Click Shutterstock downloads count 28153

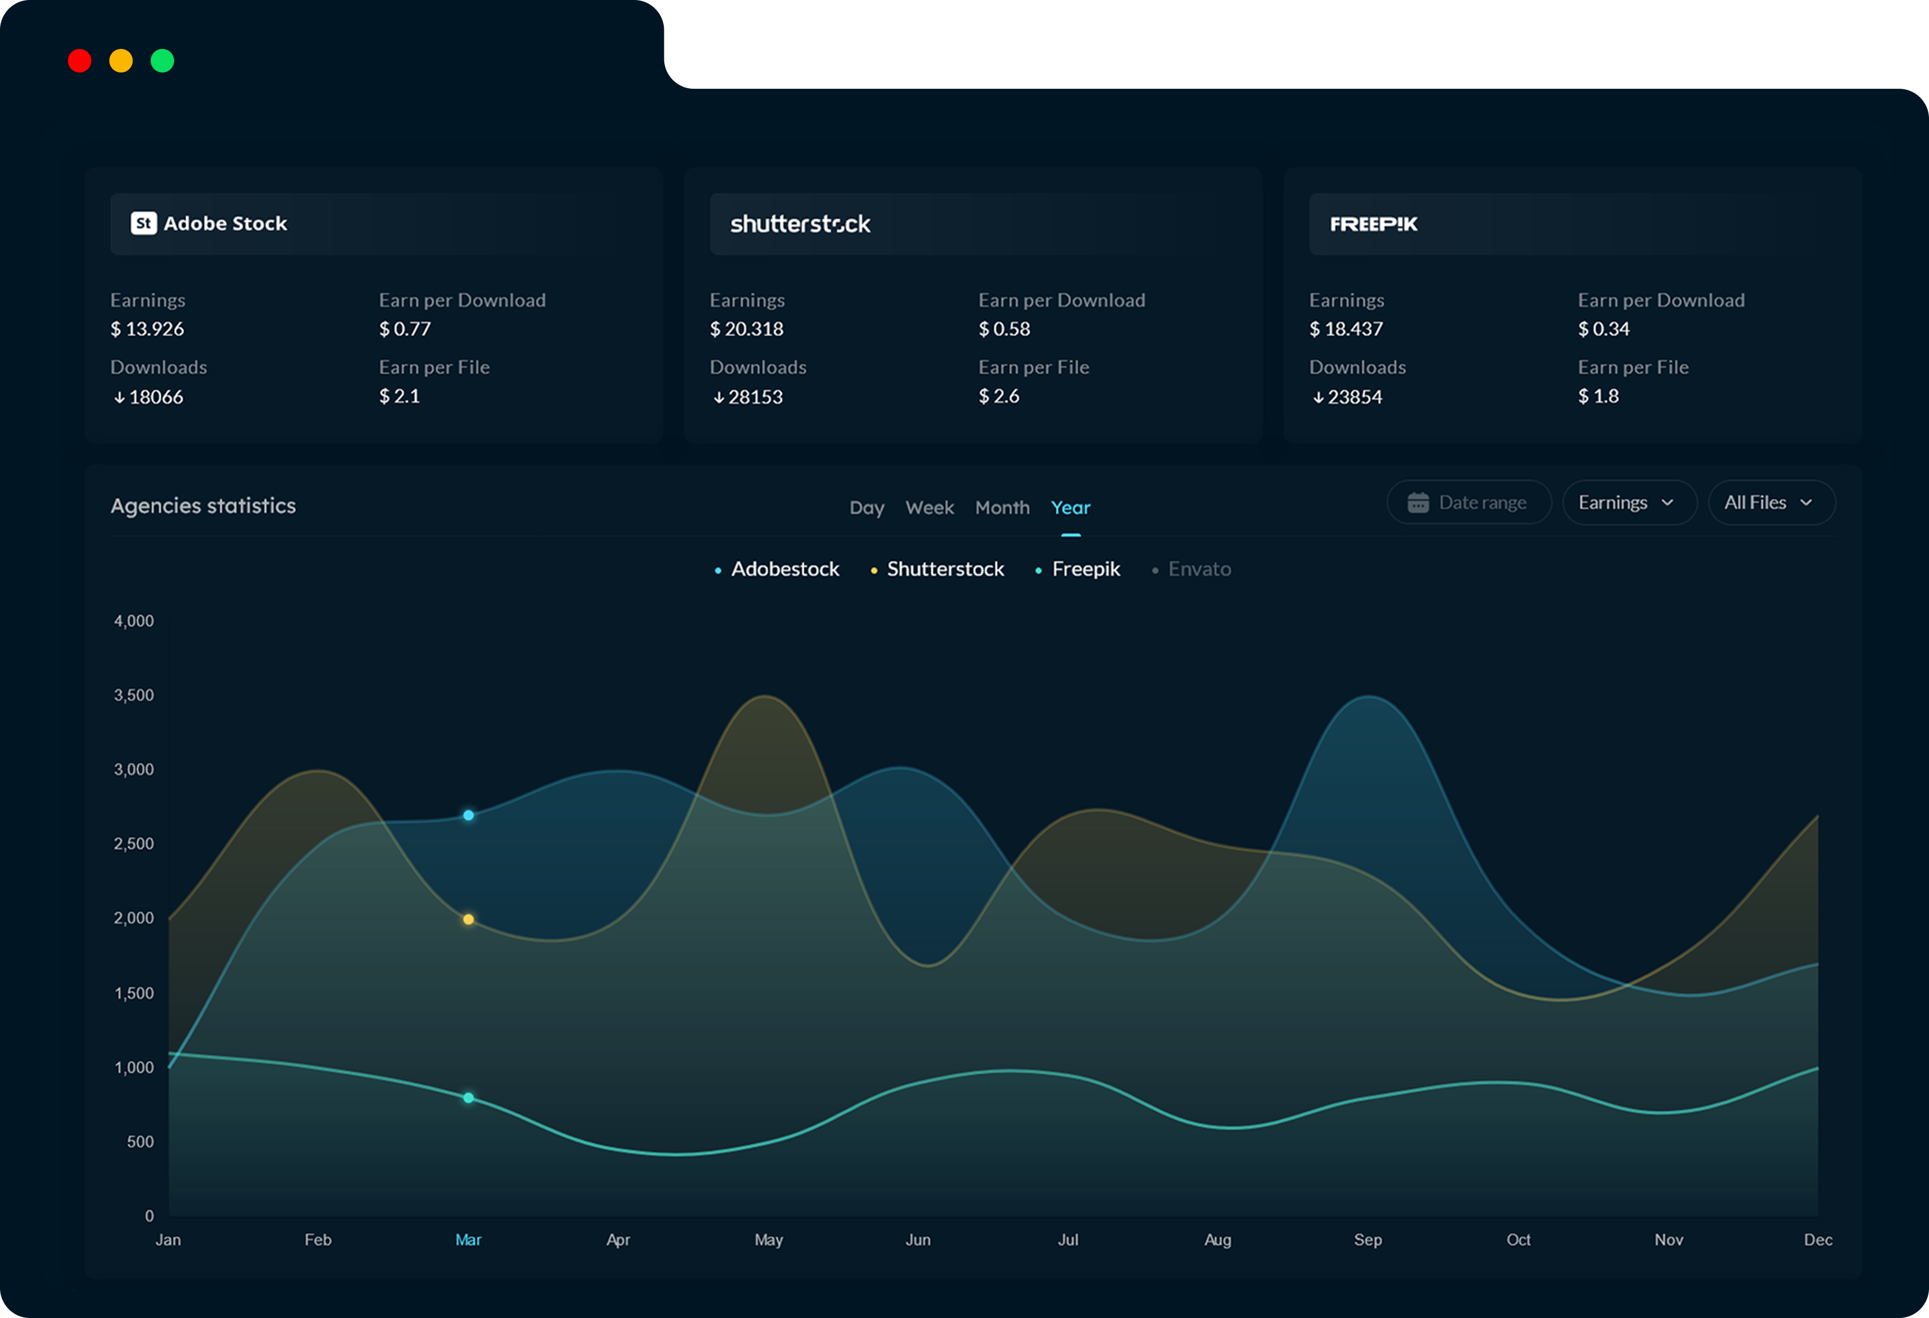(755, 397)
